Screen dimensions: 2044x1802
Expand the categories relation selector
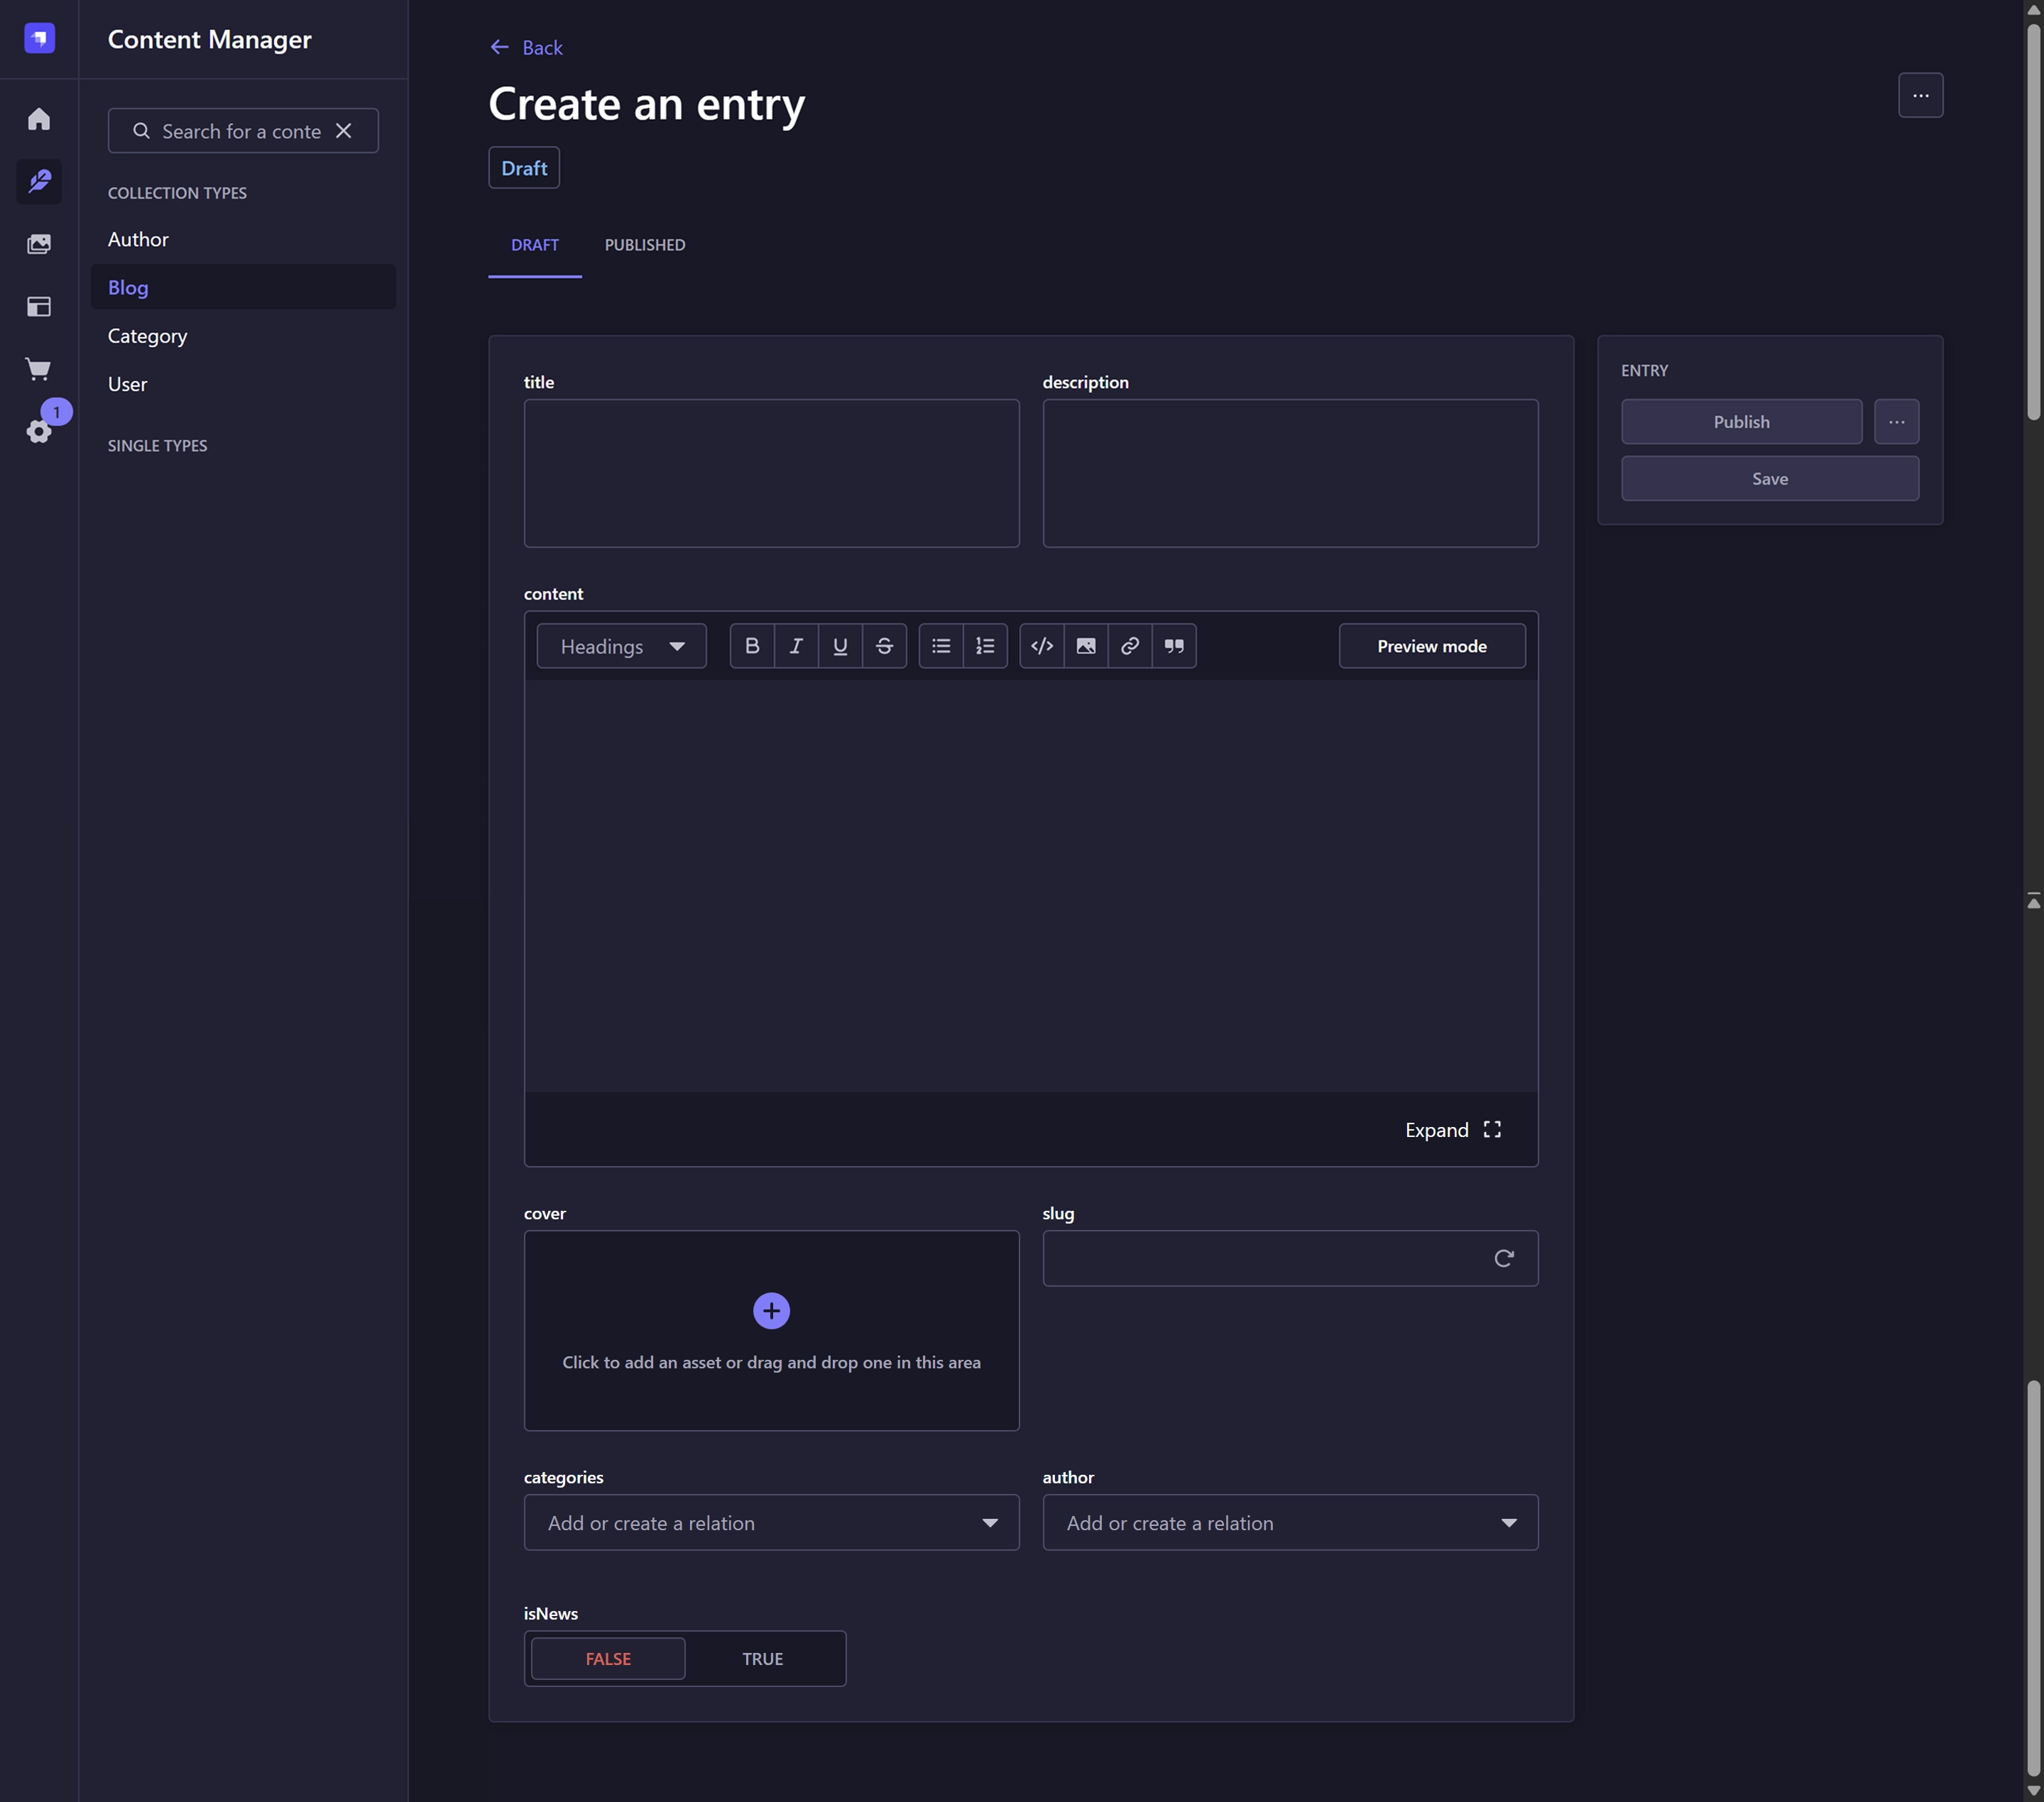point(989,1522)
